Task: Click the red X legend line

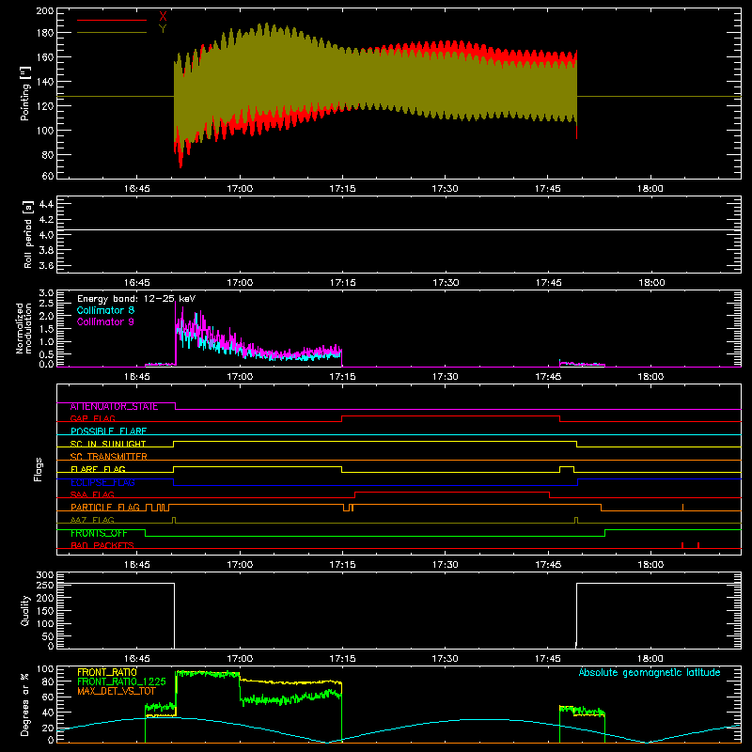Action: click(x=112, y=20)
